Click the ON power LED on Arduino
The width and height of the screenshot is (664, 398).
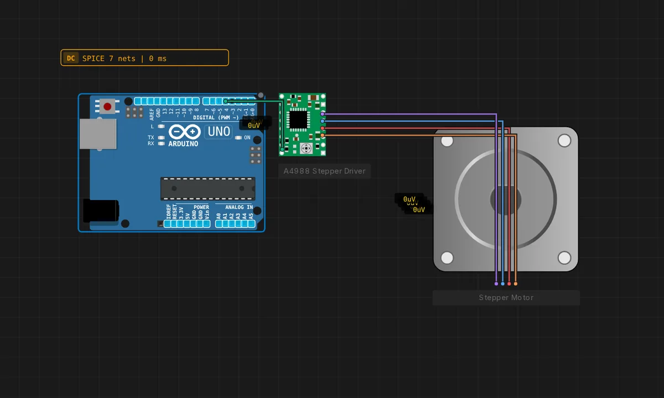pyautogui.click(x=238, y=138)
